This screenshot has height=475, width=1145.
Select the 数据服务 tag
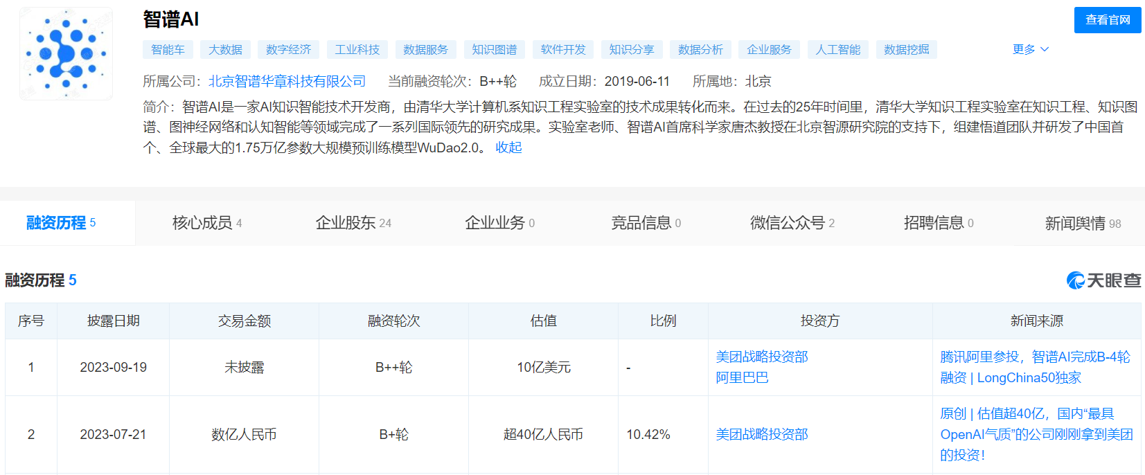(425, 49)
